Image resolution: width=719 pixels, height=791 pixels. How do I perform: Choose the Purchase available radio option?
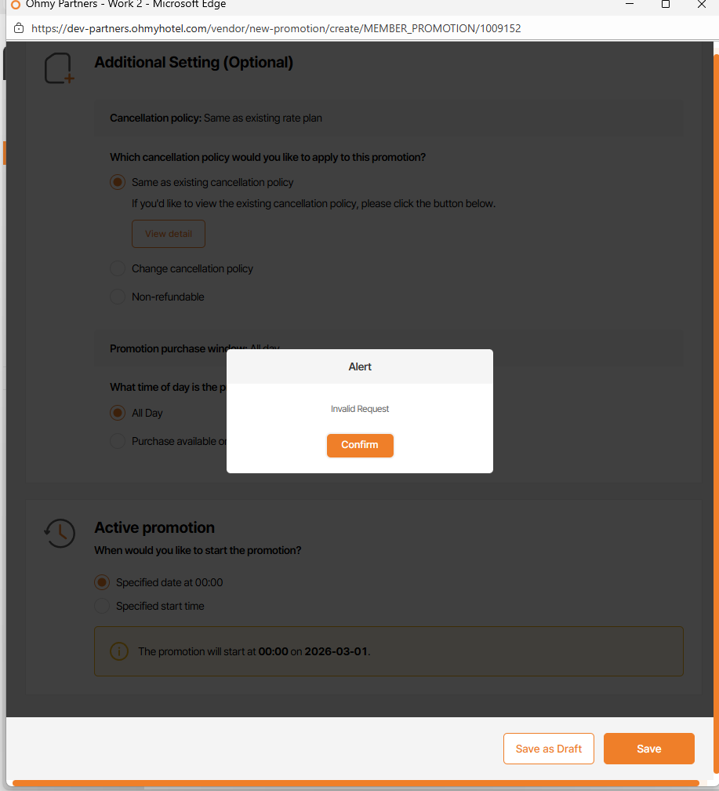[118, 441]
